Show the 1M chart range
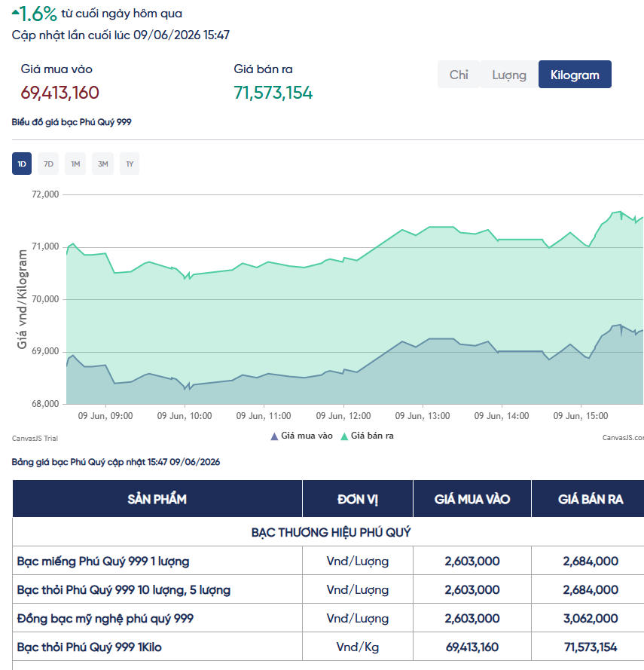Viewport: 644px width, 670px height. pyautogui.click(x=75, y=164)
